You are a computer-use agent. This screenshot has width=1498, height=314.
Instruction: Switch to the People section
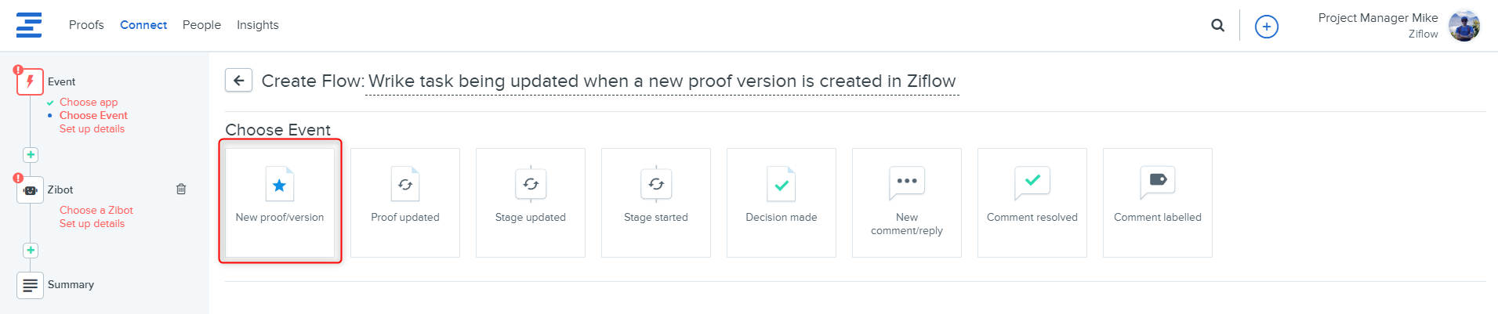[201, 25]
